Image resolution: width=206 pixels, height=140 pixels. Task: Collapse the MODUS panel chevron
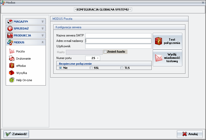pos(42,42)
